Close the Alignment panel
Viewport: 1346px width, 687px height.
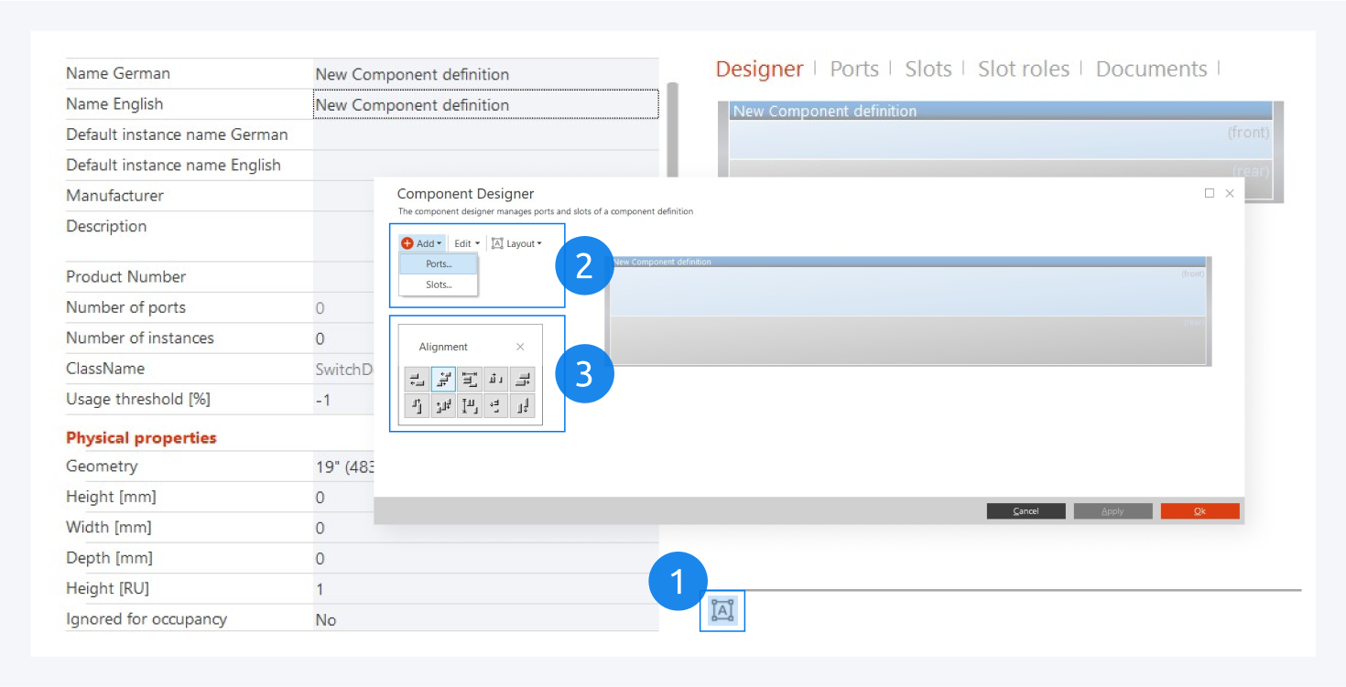520,347
